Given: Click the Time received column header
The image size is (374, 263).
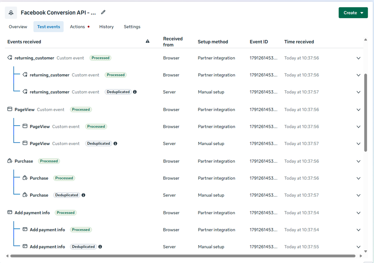Looking at the screenshot, I should point(299,42).
